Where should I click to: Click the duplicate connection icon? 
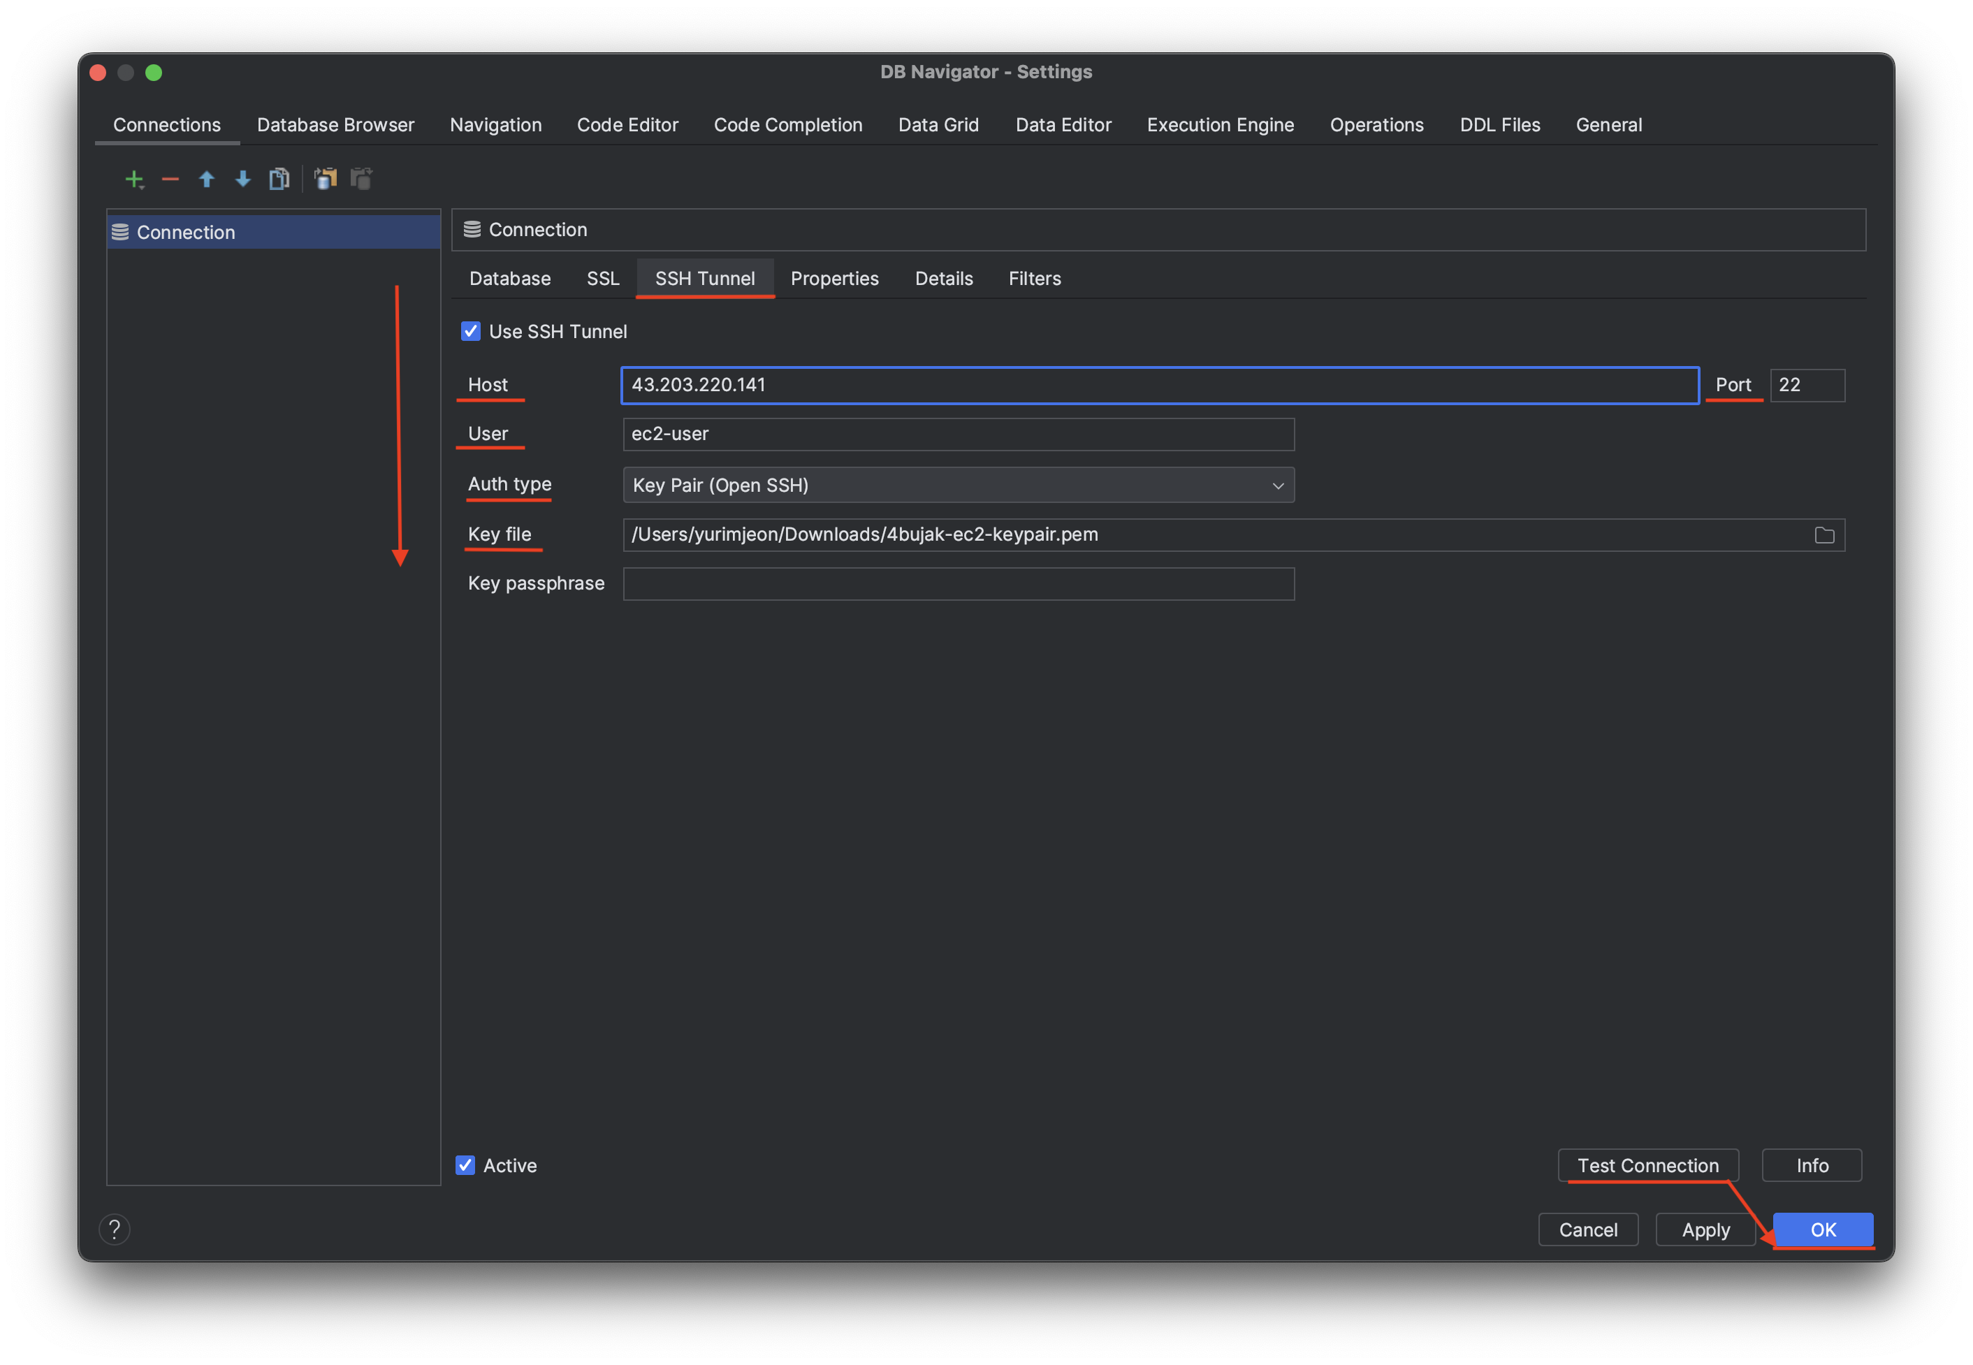(279, 179)
